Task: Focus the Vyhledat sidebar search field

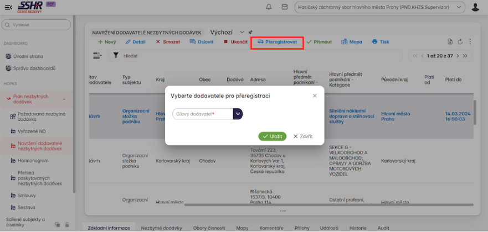Action: click(37, 25)
